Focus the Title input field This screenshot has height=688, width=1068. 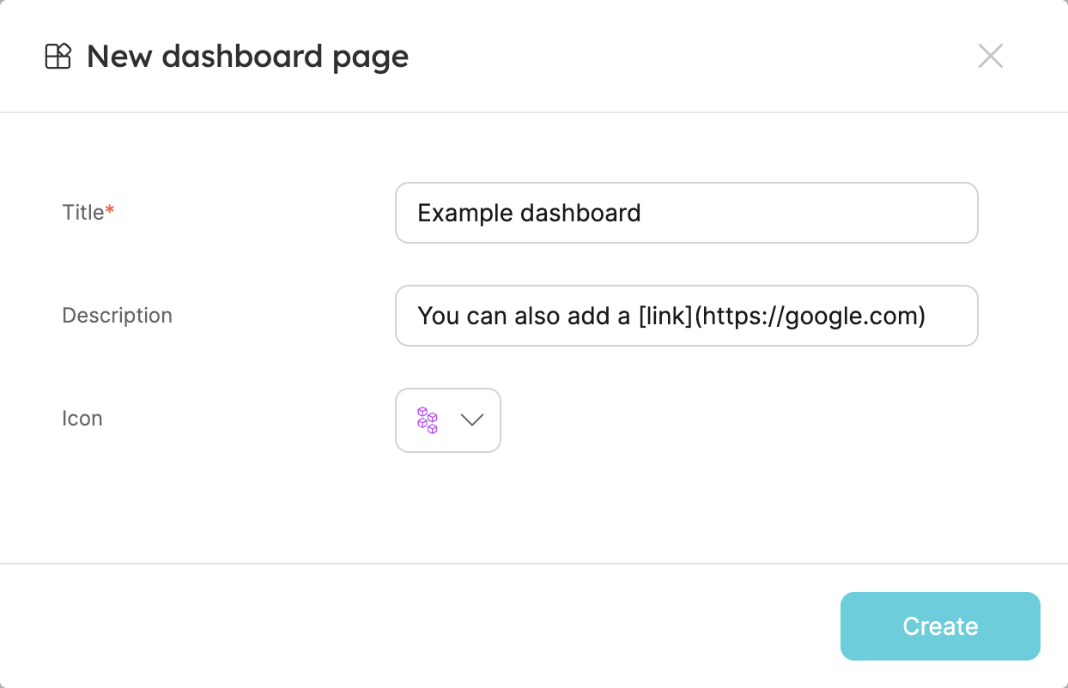(686, 213)
